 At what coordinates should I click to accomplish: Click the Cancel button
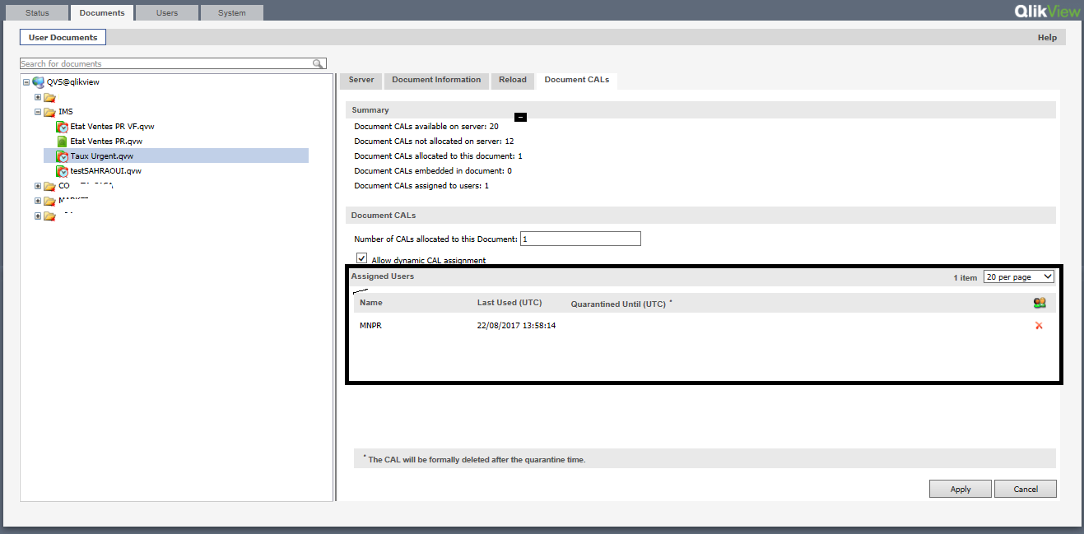click(1026, 489)
